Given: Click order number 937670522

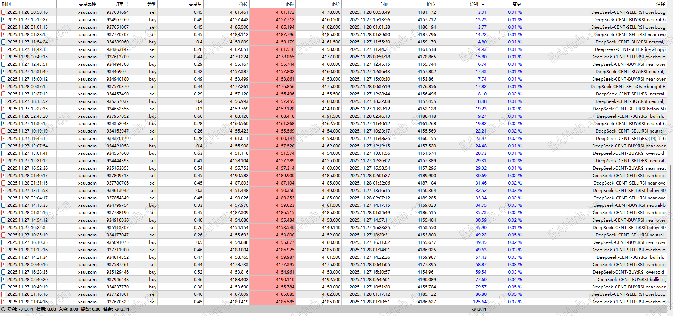Looking at the screenshot, I should [117, 302].
